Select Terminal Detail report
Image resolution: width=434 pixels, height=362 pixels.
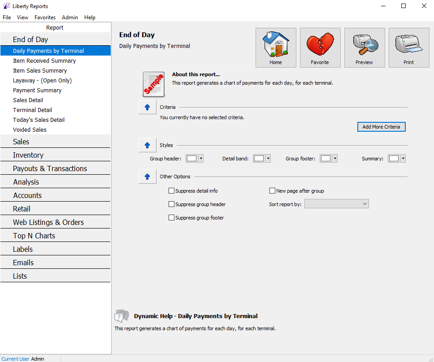(55, 110)
